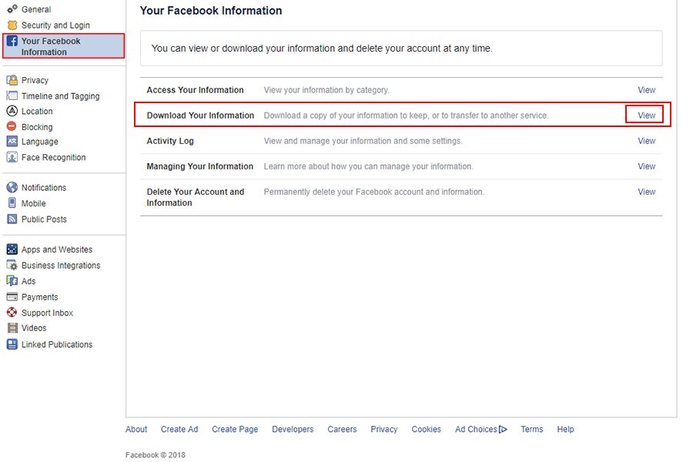Open the Cookies footer link
This screenshot has width=693, height=462.
click(426, 430)
